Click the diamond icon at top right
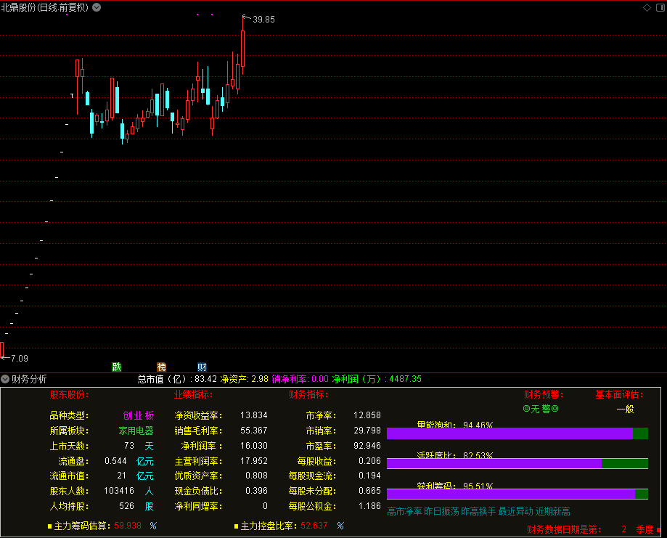 647,8
